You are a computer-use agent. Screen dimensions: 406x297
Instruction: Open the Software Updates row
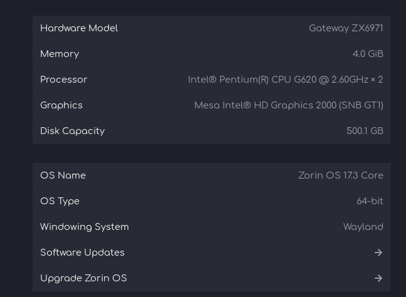click(x=211, y=253)
